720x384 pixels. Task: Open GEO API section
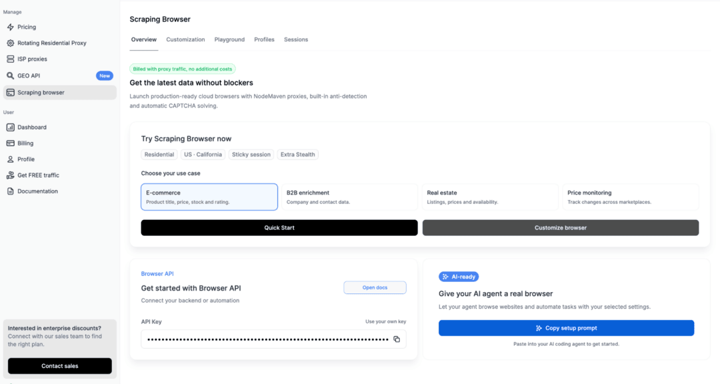click(60, 76)
